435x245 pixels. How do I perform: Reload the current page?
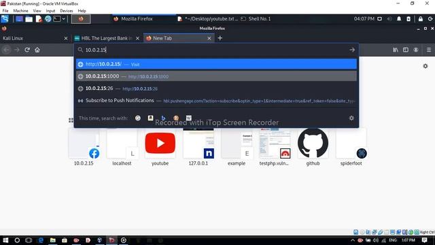pyautogui.click(x=27, y=50)
